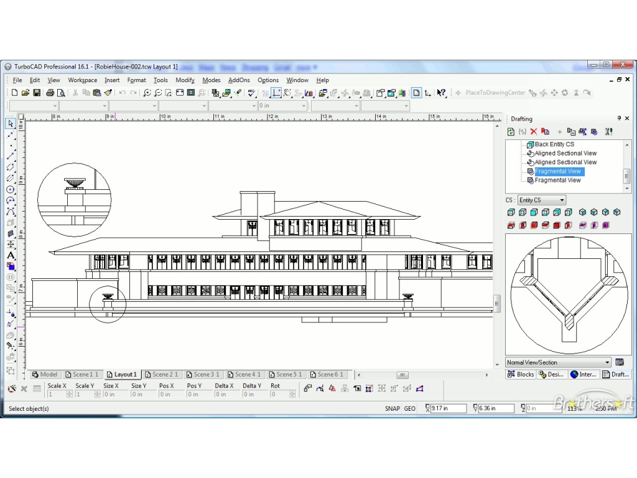Open the File menu
Viewport: 637px width, 478px height.
click(17, 80)
